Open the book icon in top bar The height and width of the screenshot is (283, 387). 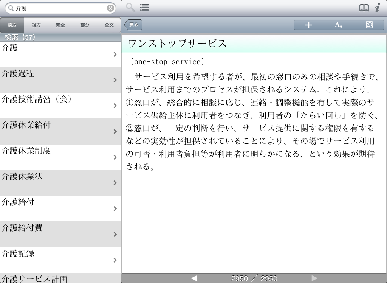click(x=364, y=8)
